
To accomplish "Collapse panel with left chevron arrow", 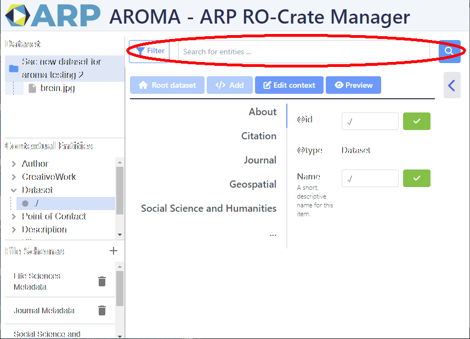I will click(x=452, y=86).
